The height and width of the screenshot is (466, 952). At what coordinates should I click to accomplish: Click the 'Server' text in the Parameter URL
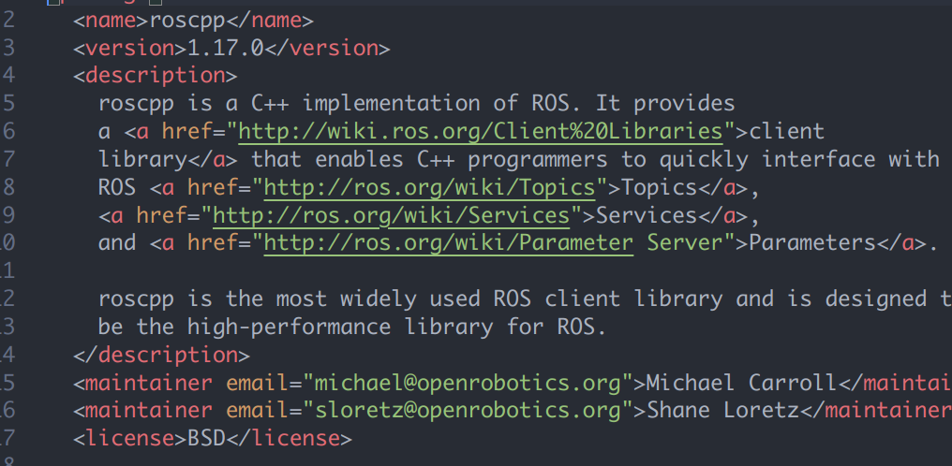pos(686,243)
